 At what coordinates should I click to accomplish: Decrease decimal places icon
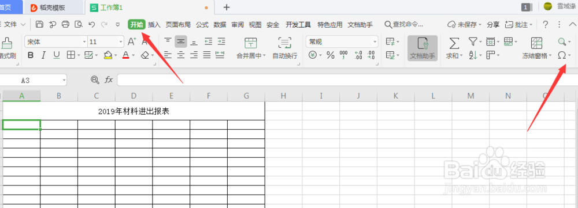(x=371, y=55)
